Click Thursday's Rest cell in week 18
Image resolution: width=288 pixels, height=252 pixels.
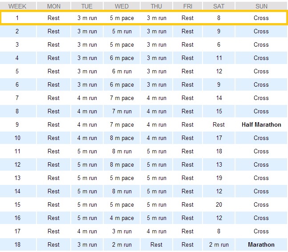[156, 244]
